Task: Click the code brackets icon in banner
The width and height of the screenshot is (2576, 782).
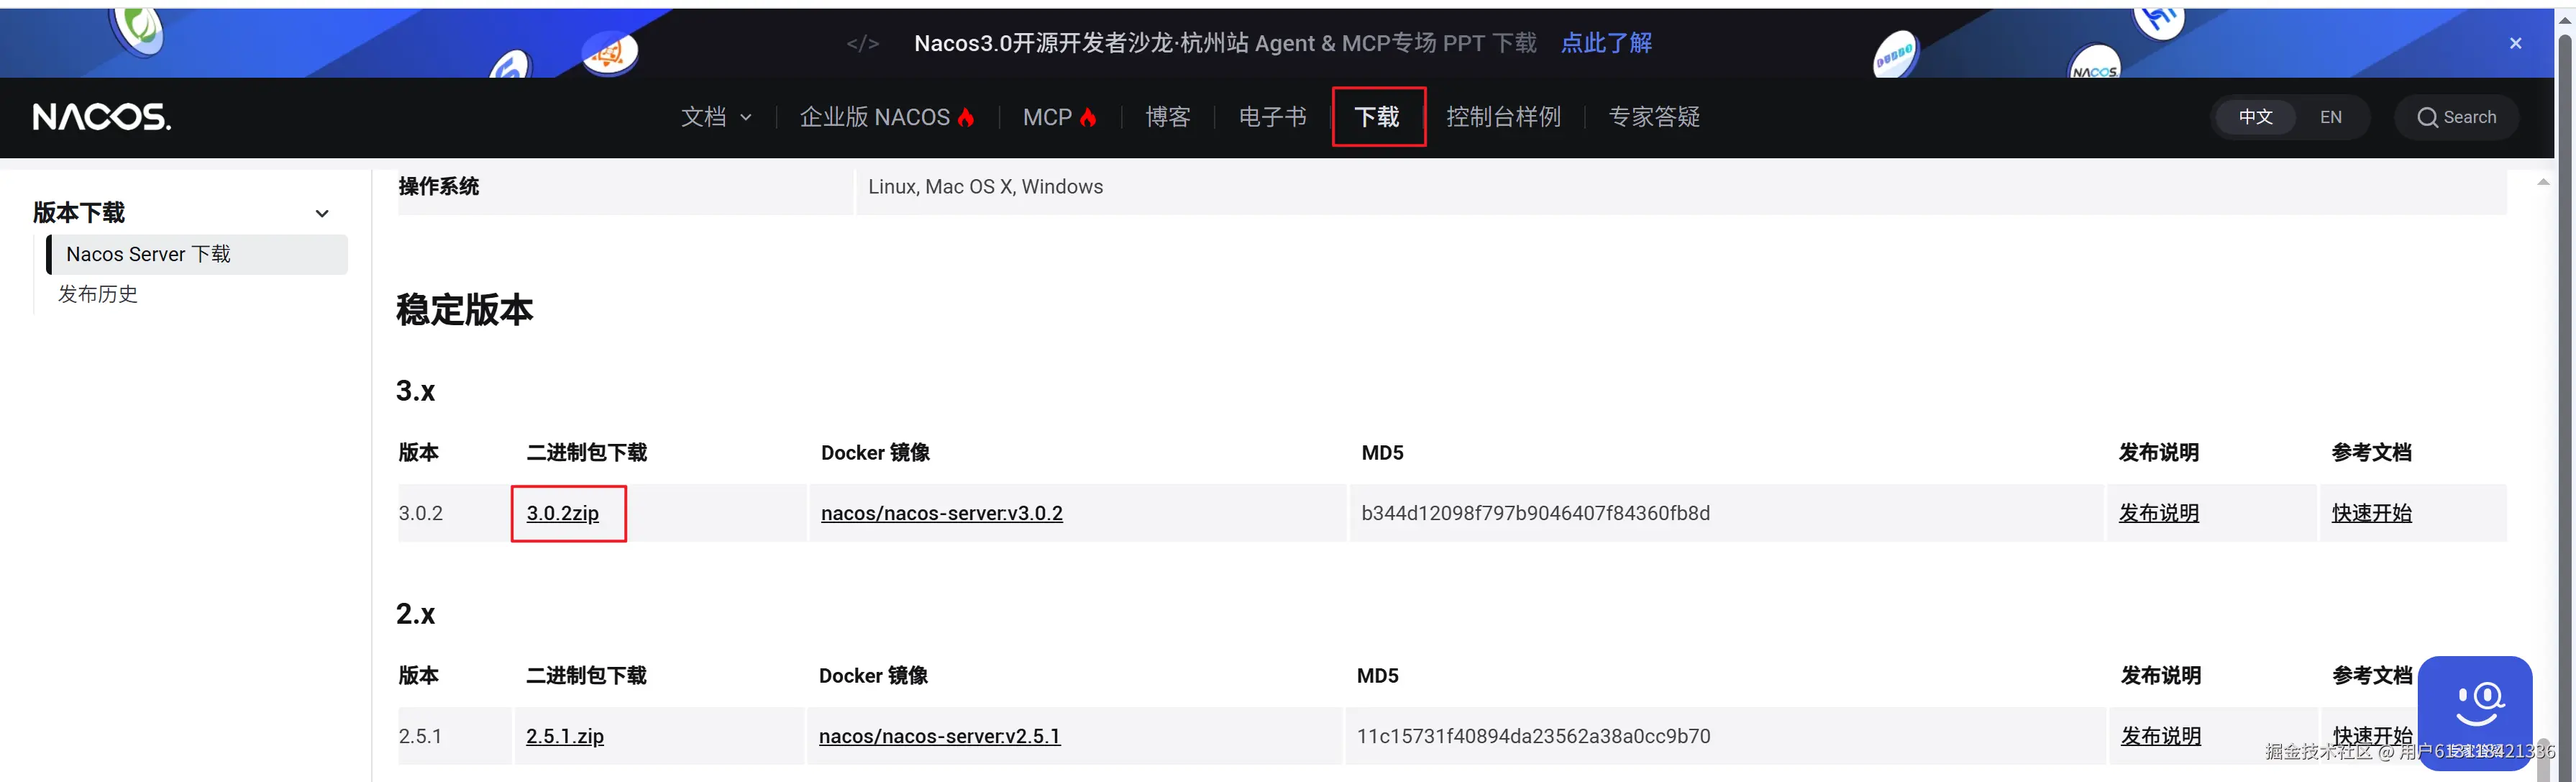Action: click(862, 43)
